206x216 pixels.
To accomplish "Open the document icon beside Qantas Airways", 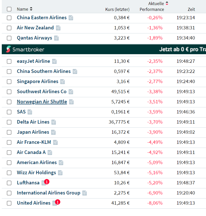I will [56, 38].
